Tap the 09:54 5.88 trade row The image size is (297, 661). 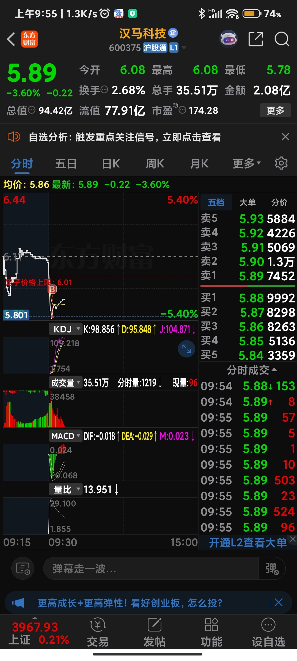(248, 386)
